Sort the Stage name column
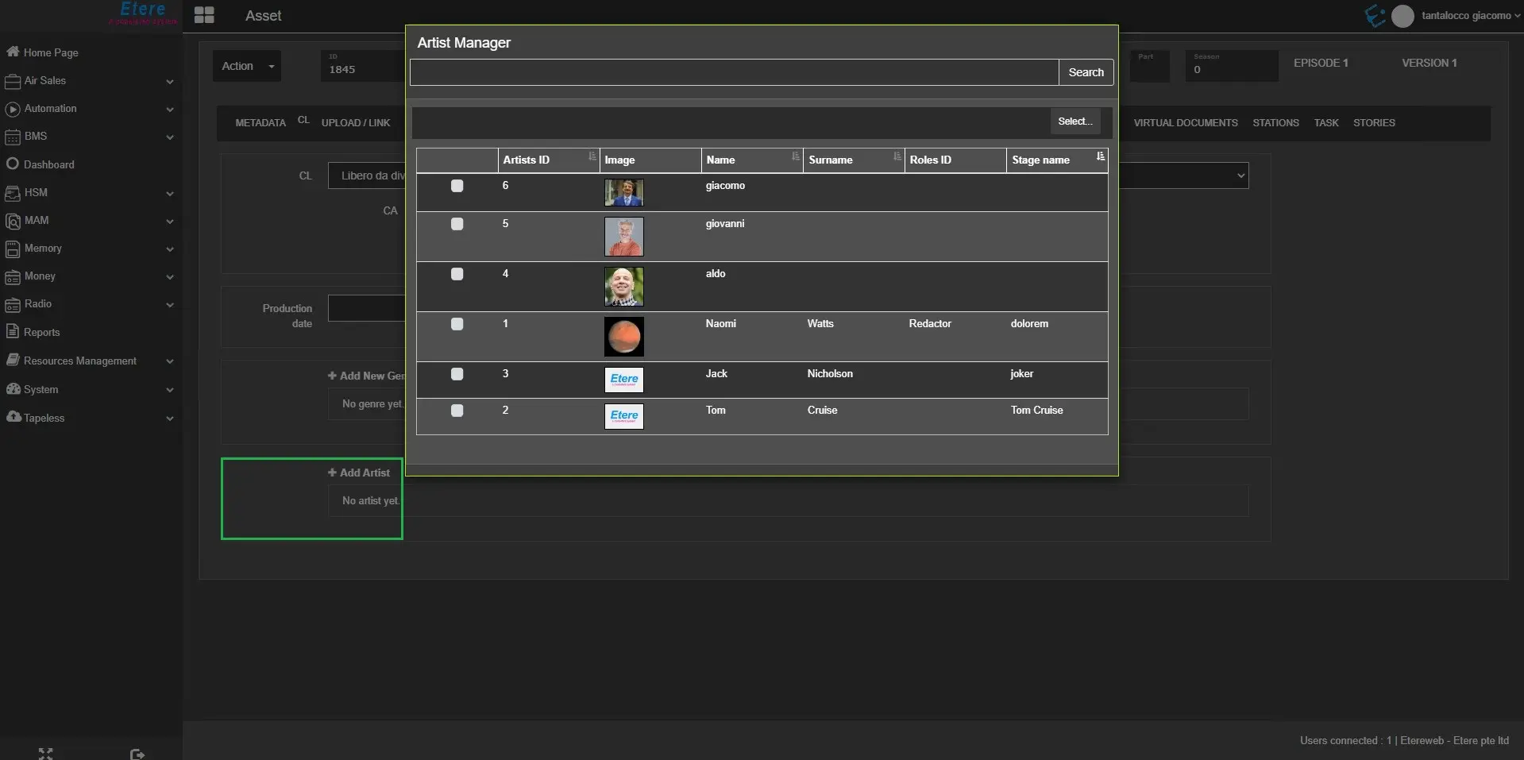 pos(1100,157)
